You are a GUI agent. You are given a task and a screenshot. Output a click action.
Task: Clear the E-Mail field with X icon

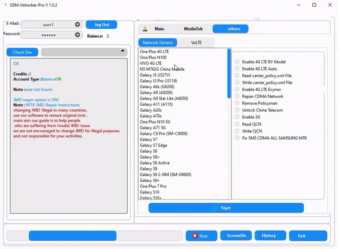coord(77,25)
